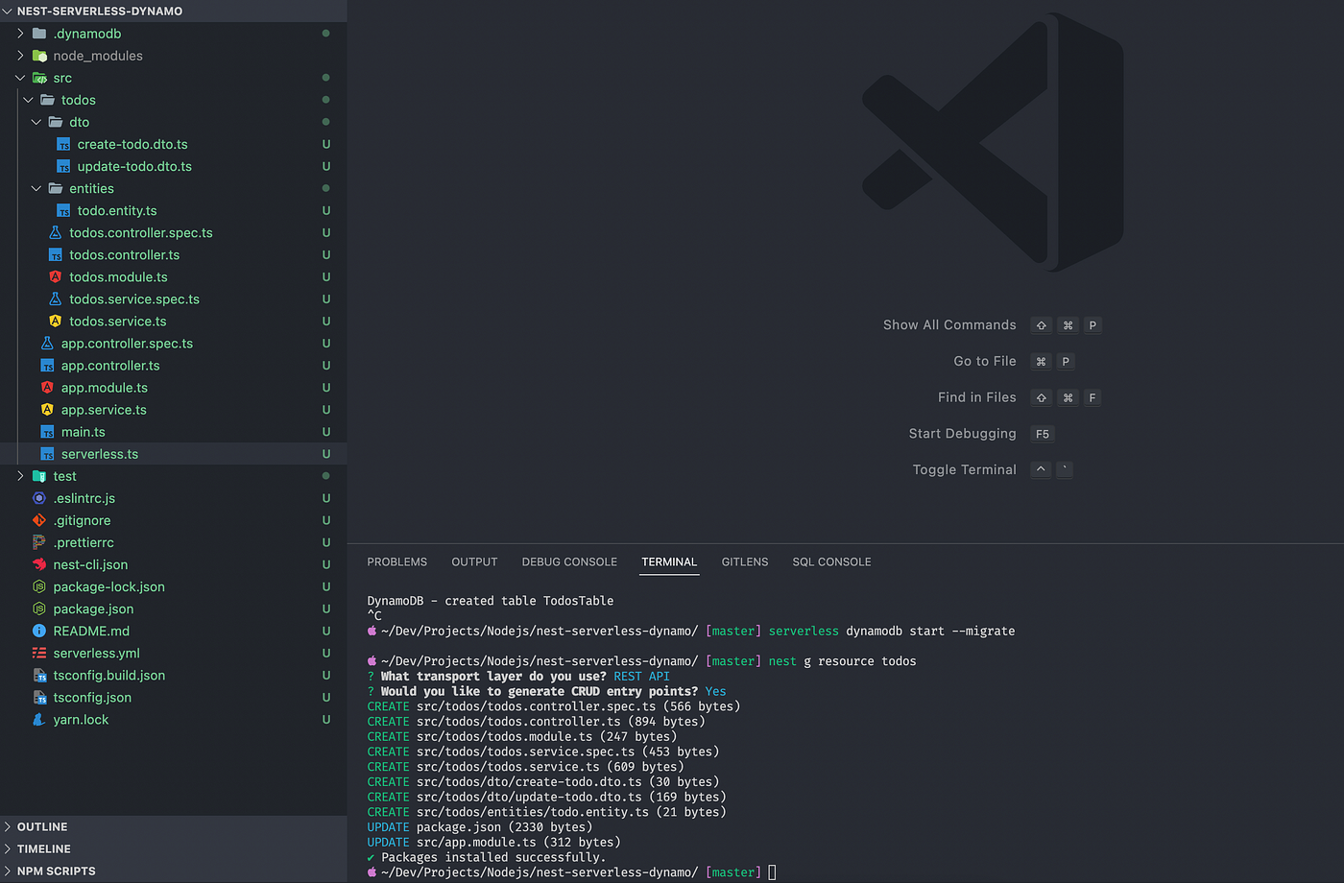This screenshot has width=1344, height=883.
Task: Click the Angular module icon beside todos.module.ts
Action: 55,276
